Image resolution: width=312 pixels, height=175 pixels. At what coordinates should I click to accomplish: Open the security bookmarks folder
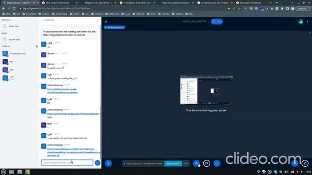[x=164, y=14]
